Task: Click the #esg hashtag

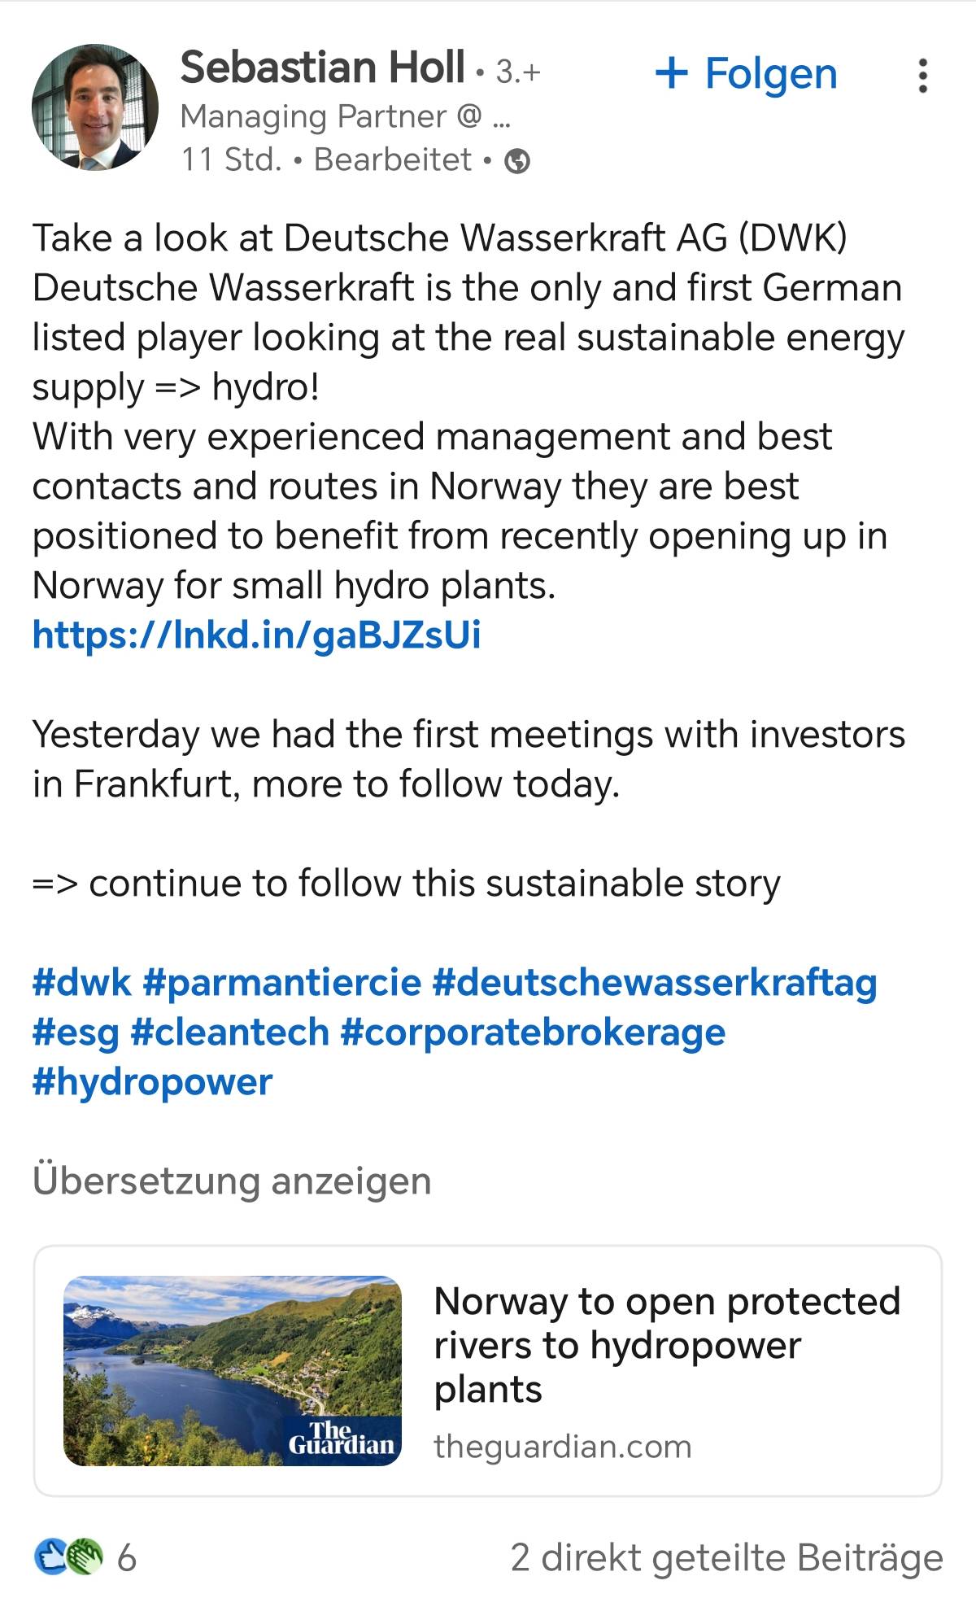Action: (x=75, y=1032)
